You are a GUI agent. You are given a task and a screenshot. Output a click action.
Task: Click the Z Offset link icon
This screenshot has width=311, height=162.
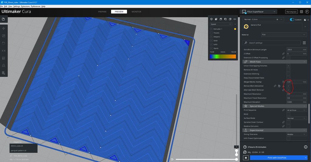[x=283, y=54]
